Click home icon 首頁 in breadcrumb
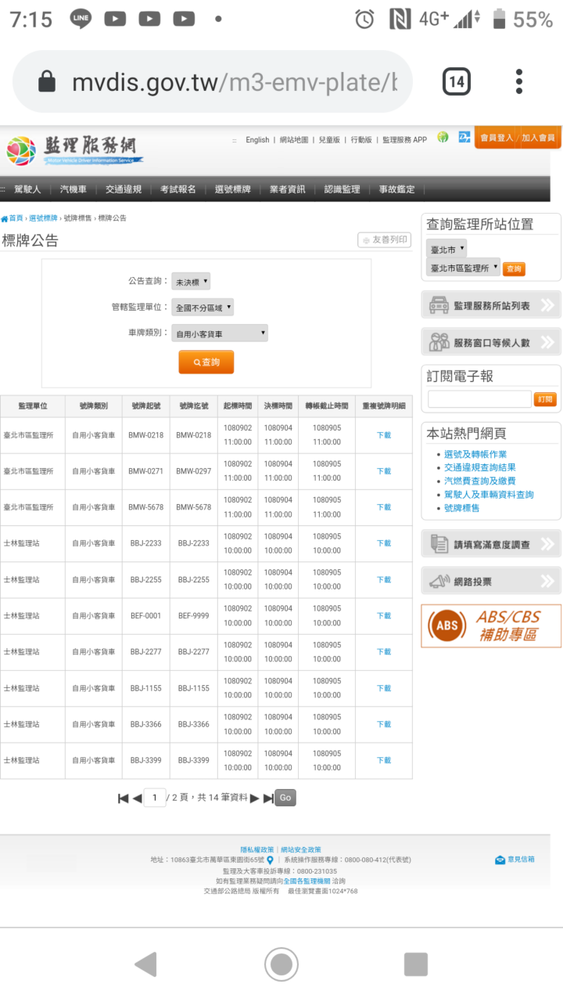 [12, 218]
